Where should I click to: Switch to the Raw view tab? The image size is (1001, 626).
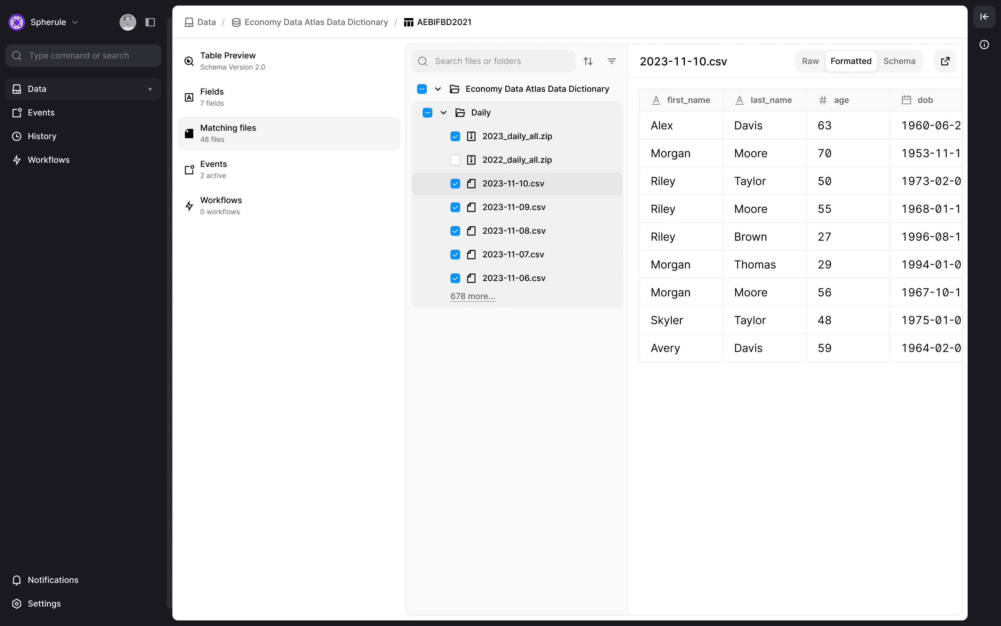pos(810,61)
